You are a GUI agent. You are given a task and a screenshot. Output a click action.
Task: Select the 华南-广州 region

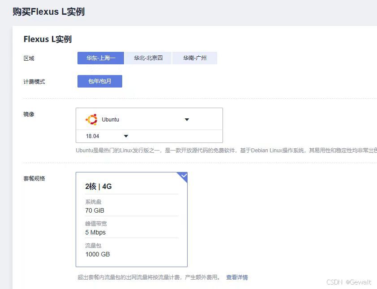point(195,58)
